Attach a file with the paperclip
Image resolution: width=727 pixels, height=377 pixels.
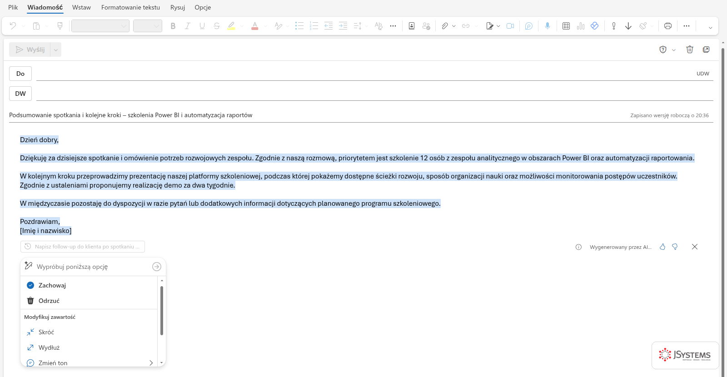tap(445, 26)
